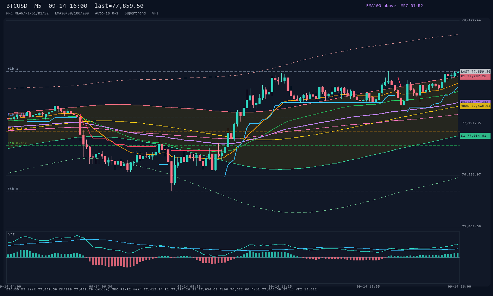Select the Supertrend legend entry

click(x=135, y=13)
